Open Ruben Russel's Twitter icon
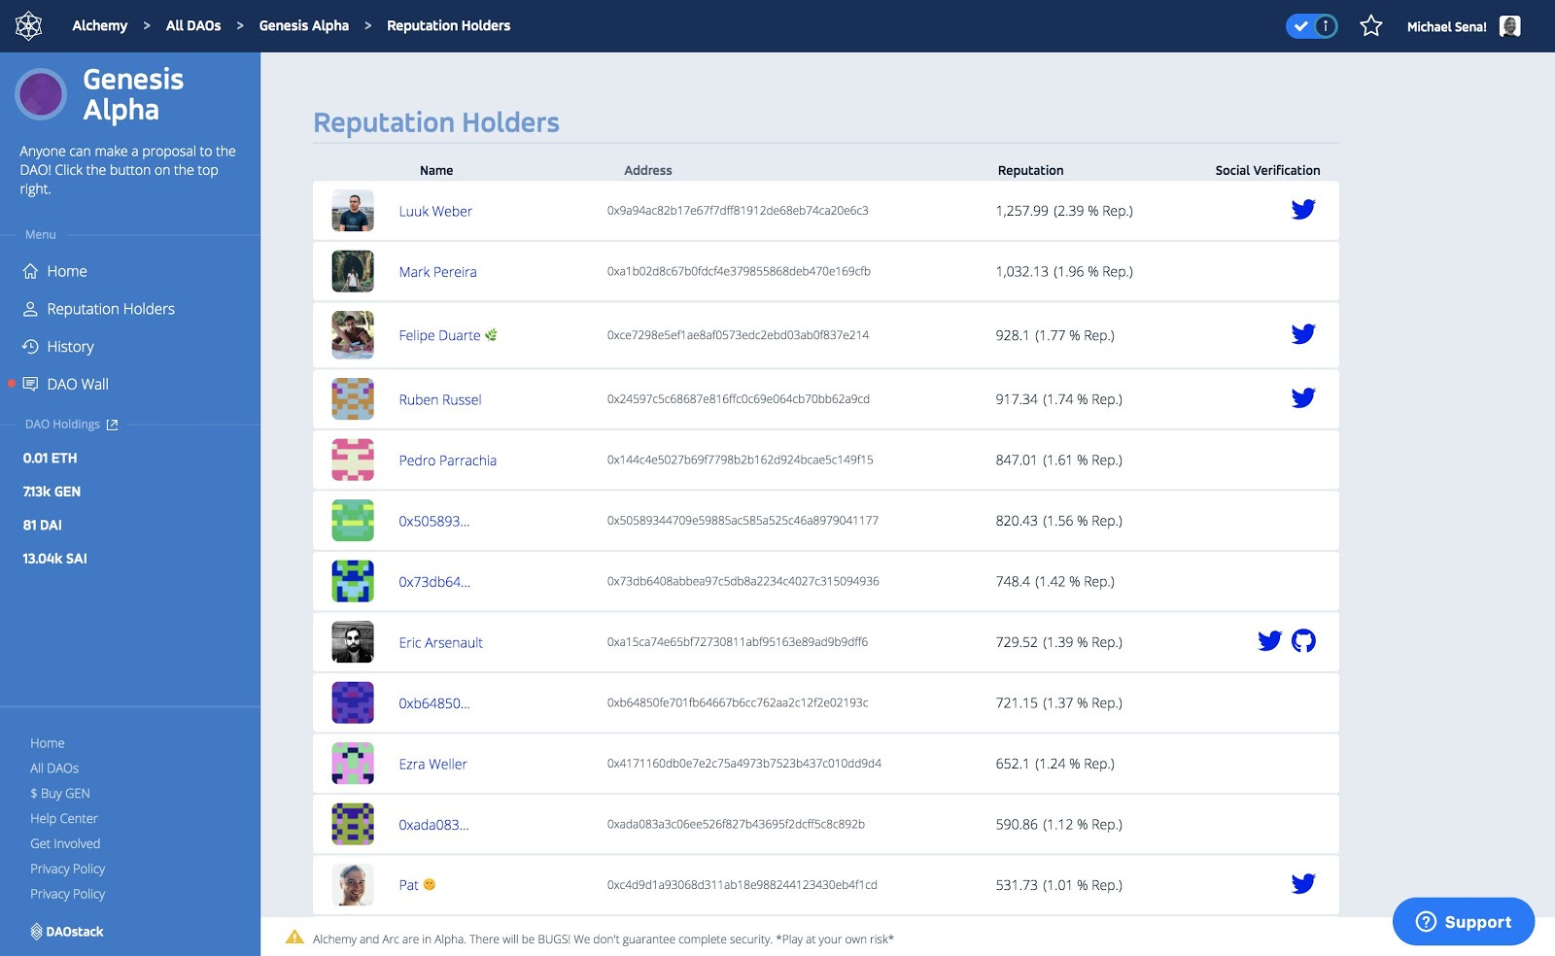1555x956 pixels. 1303,398
